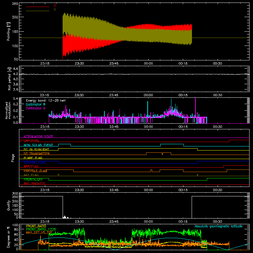Select the FRONTS_OFF flag label

tap(33, 179)
